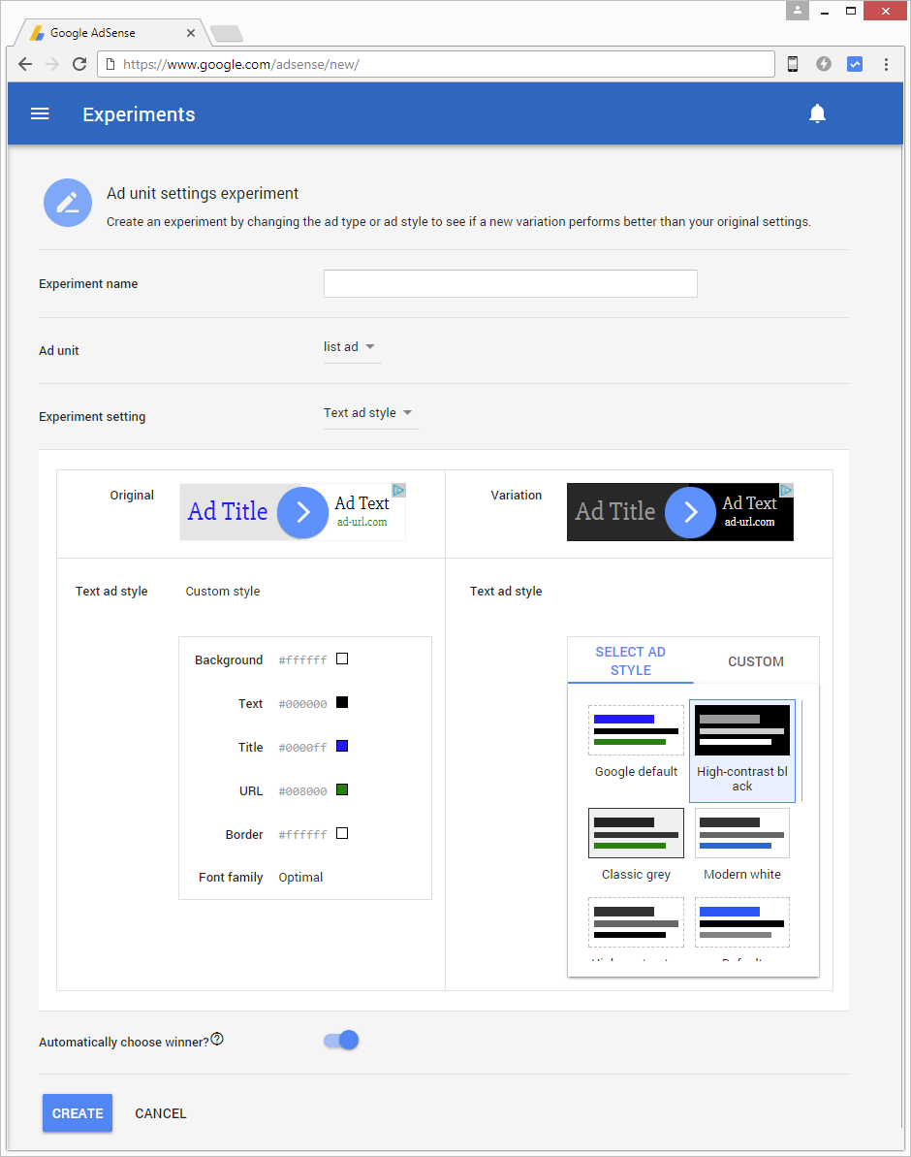Click the Chrome user profile icon
Image resolution: width=911 pixels, height=1157 pixels.
798,11
